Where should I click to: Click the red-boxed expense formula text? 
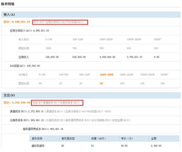(57, 103)
